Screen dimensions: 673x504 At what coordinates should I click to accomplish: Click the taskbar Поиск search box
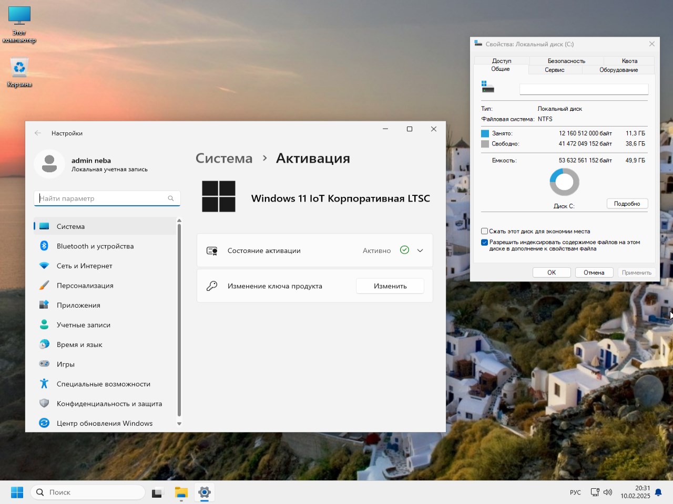click(x=88, y=492)
